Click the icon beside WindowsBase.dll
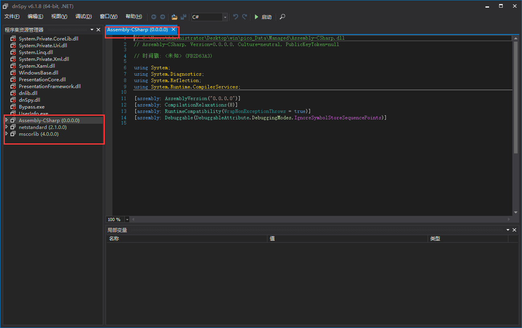Image resolution: width=522 pixels, height=328 pixels. (13, 73)
